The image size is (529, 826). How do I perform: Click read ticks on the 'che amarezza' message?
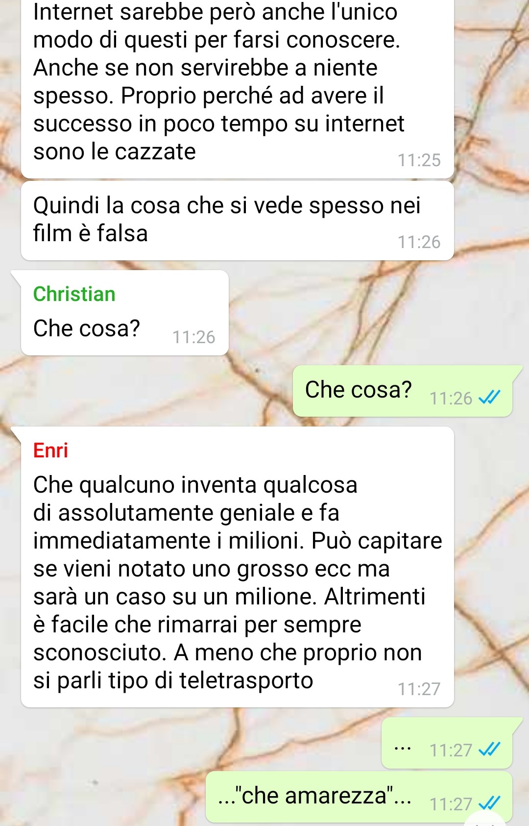tap(489, 803)
